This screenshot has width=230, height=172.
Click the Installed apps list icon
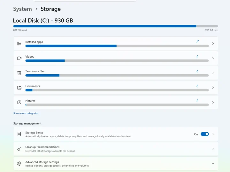click(x=19, y=43)
